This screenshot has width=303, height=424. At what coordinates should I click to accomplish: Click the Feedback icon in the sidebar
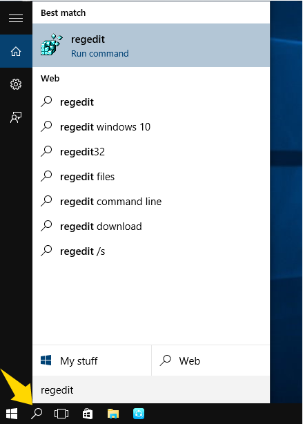(x=16, y=117)
